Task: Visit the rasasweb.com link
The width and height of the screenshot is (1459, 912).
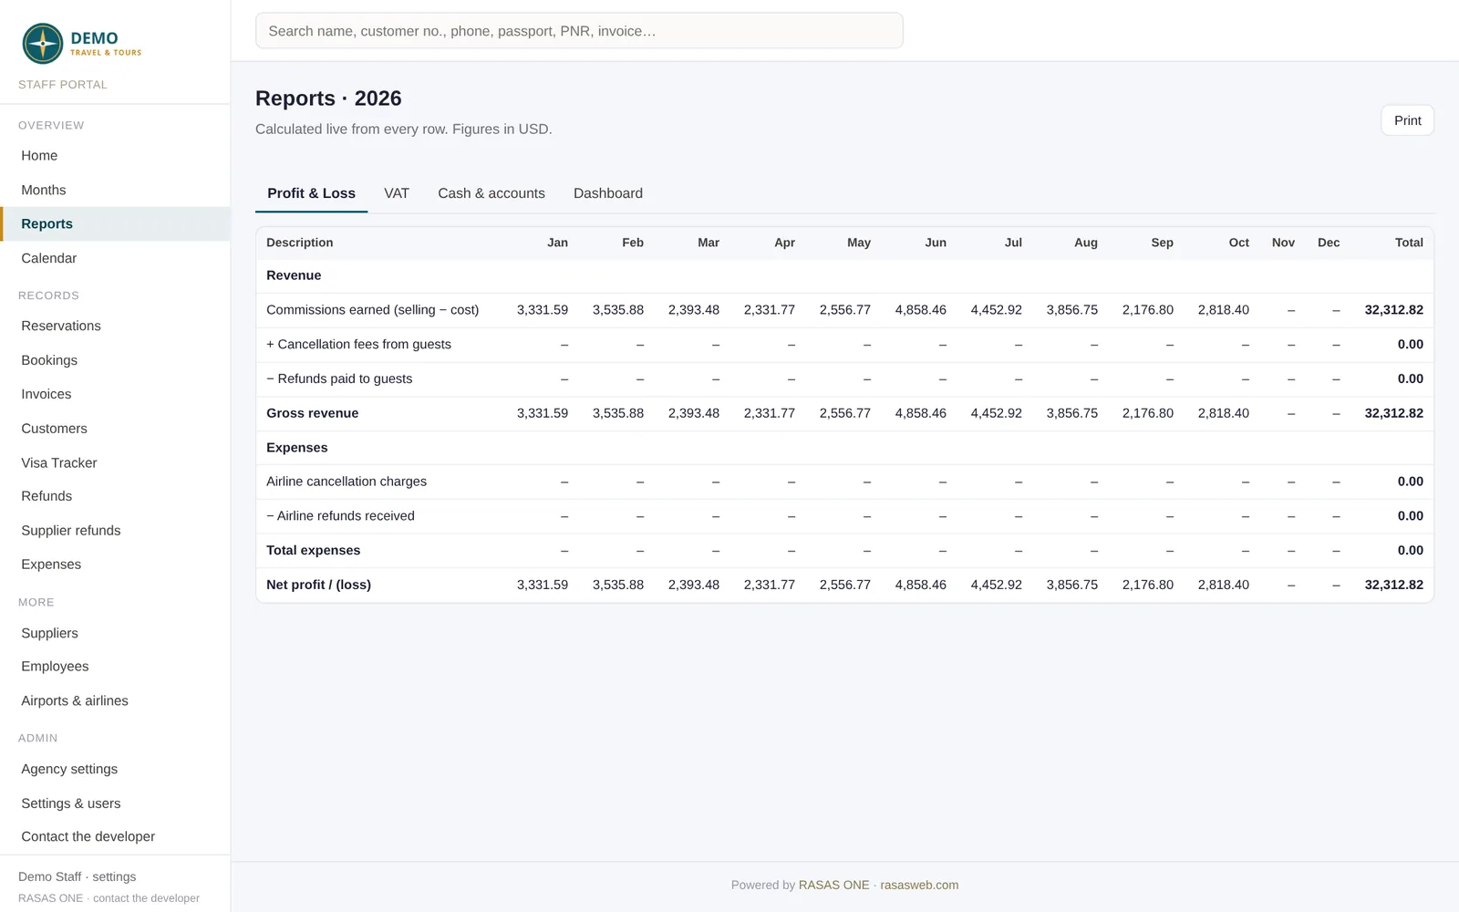Action: pos(919,885)
